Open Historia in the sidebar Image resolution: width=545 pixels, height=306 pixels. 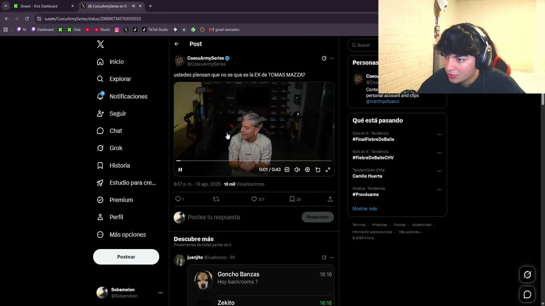click(113, 165)
